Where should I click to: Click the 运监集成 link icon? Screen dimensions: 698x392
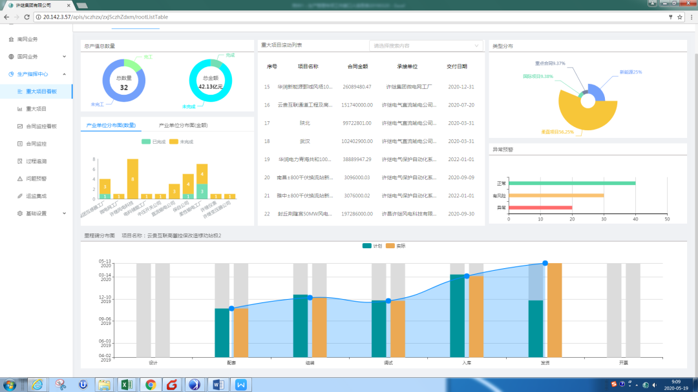tap(19, 196)
